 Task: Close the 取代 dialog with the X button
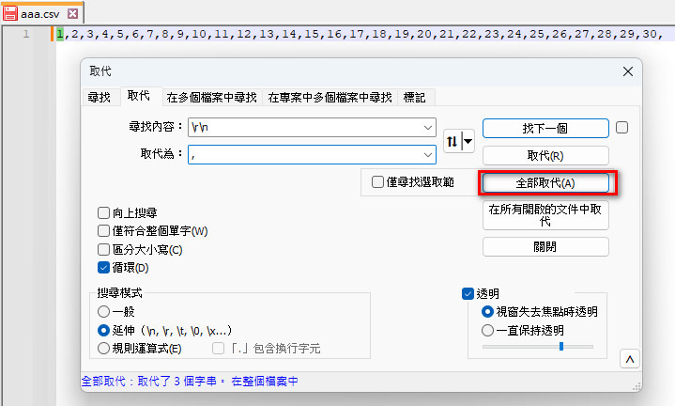click(628, 71)
